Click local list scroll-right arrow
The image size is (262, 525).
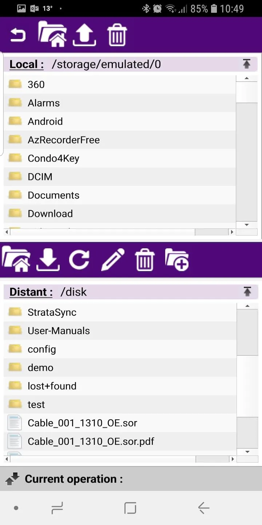[x=232, y=232]
